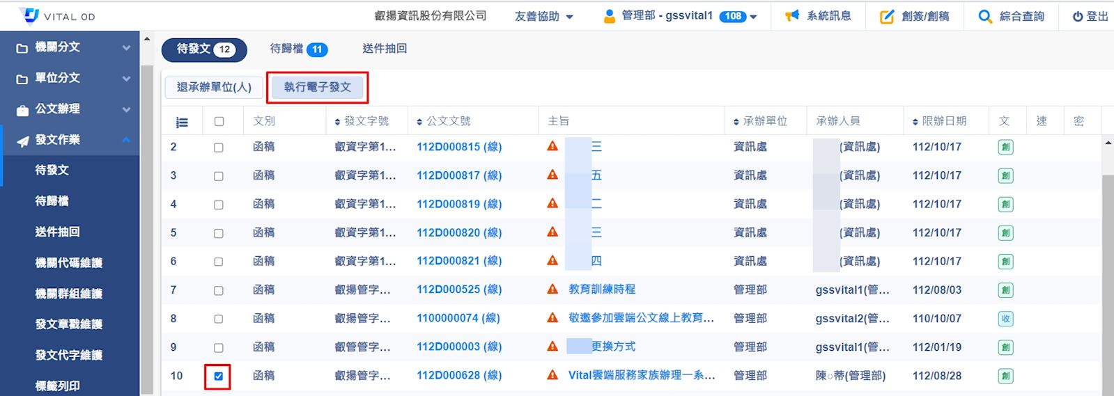Click the green 創 badge in row 2
1114x396 pixels.
click(1005, 148)
